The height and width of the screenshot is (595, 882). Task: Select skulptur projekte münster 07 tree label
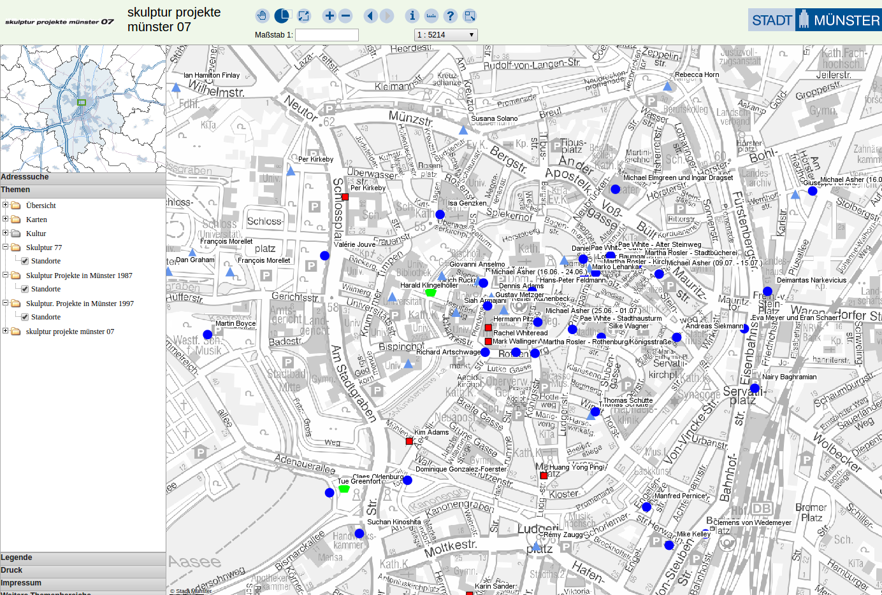(x=70, y=332)
